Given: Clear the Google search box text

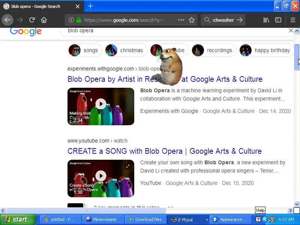Looking at the screenshot, I should 291,30.
